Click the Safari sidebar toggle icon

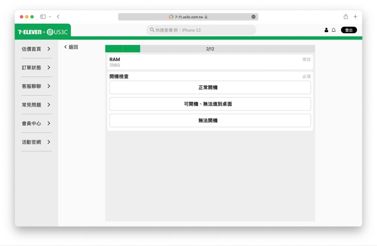click(x=43, y=17)
